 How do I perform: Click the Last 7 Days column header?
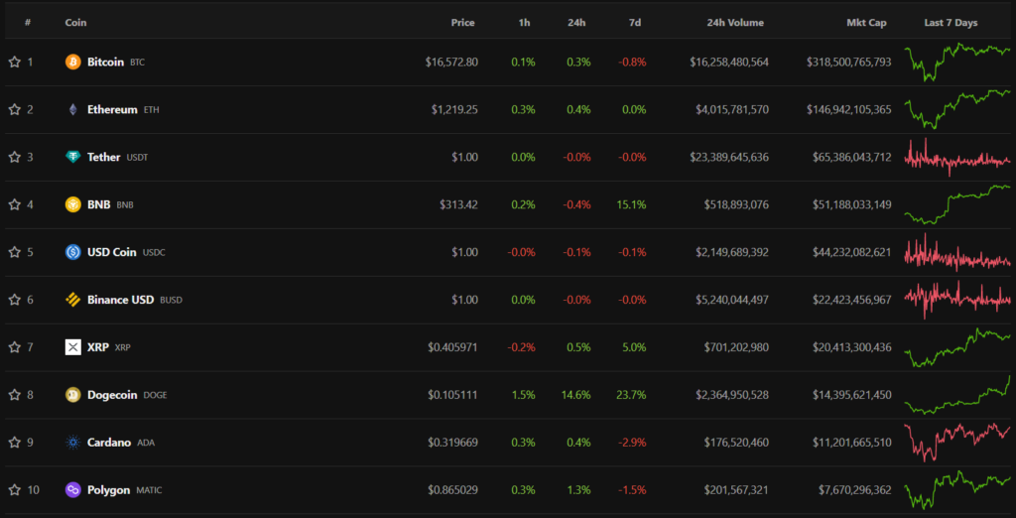coord(952,23)
